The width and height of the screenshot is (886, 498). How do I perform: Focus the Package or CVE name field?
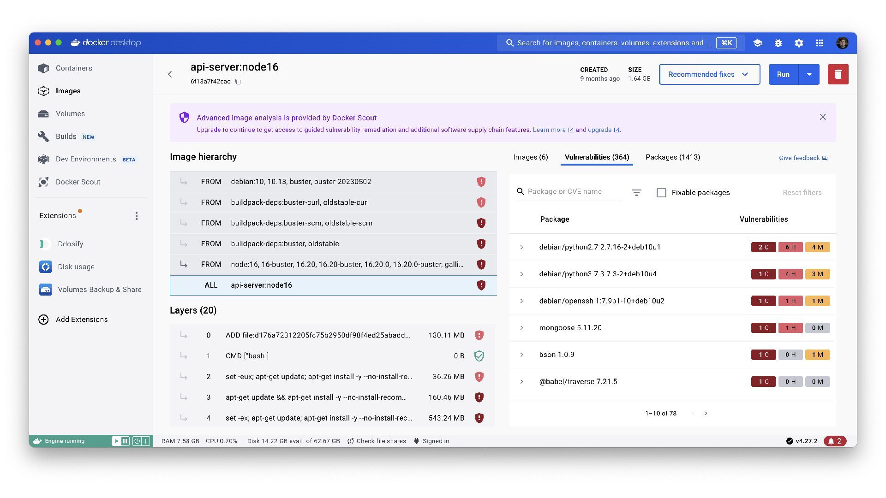[x=569, y=192]
